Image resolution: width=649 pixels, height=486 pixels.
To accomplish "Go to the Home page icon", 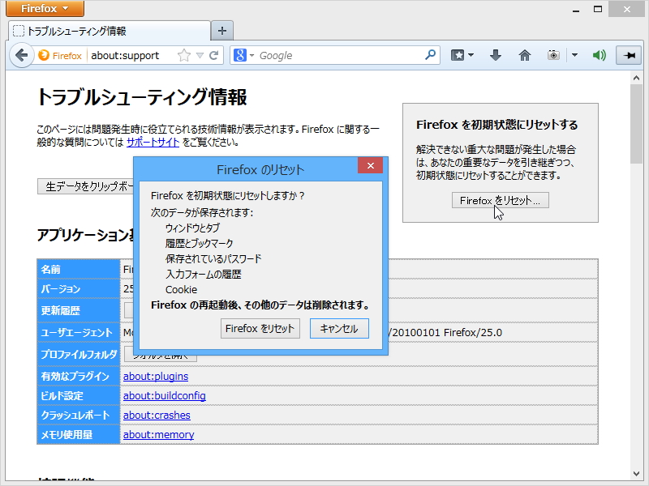I will (525, 55).
